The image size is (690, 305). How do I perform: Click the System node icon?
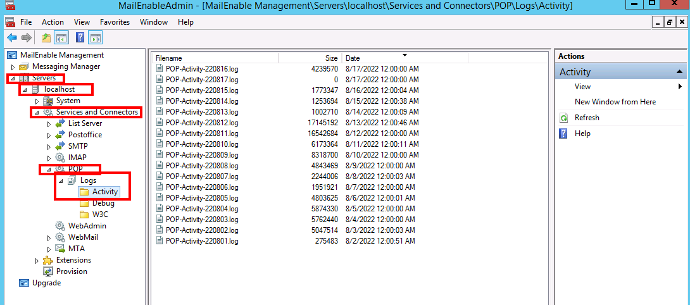tap(48, 101)
